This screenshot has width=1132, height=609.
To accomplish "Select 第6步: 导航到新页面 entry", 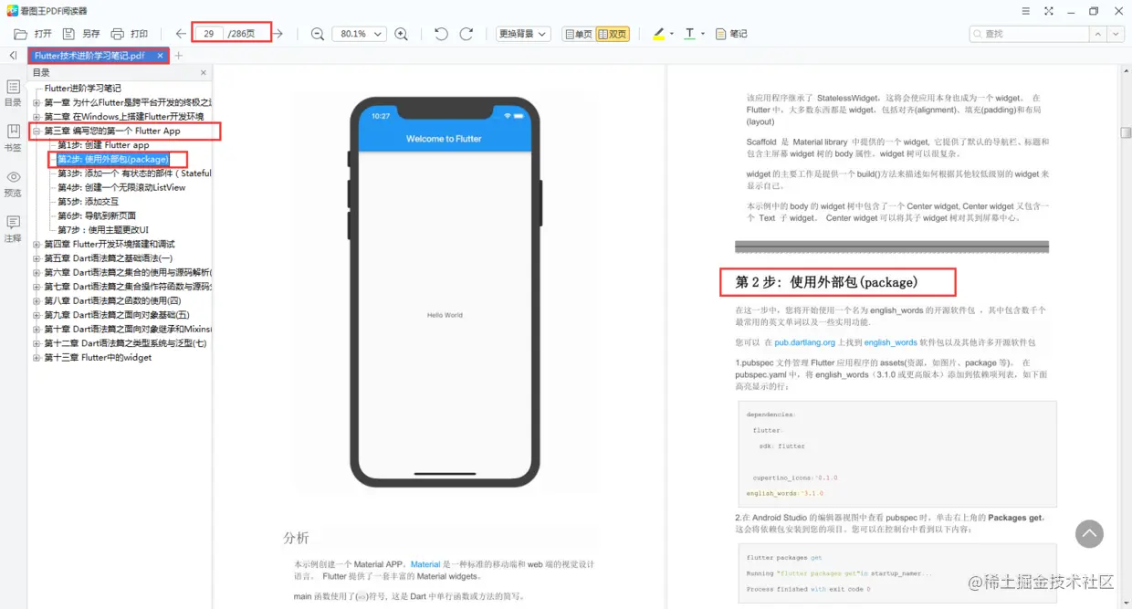I will click(97, 215).
